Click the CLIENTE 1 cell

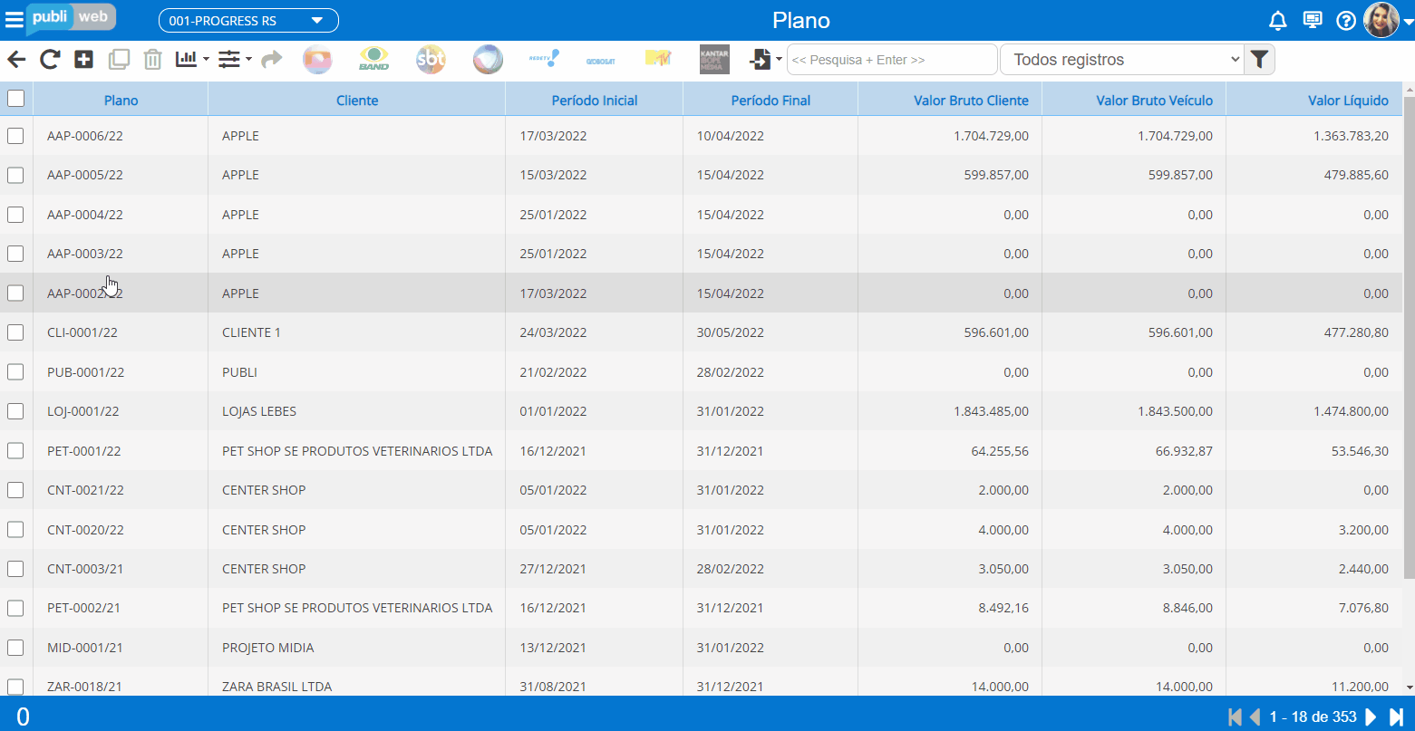coord(357,332)
